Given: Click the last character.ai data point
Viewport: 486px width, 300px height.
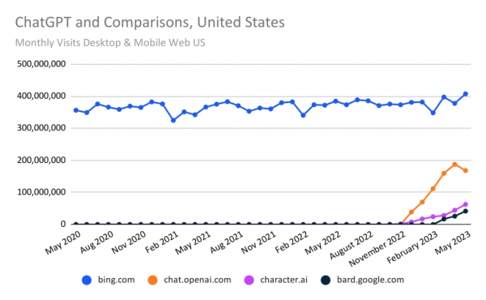Looking at the screenshot, I should 466,204.
